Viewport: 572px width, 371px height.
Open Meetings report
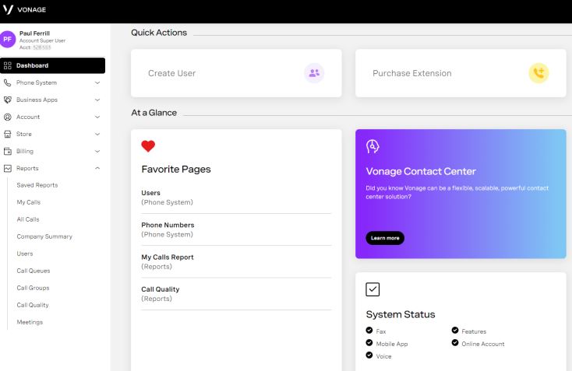pos(30,322)
